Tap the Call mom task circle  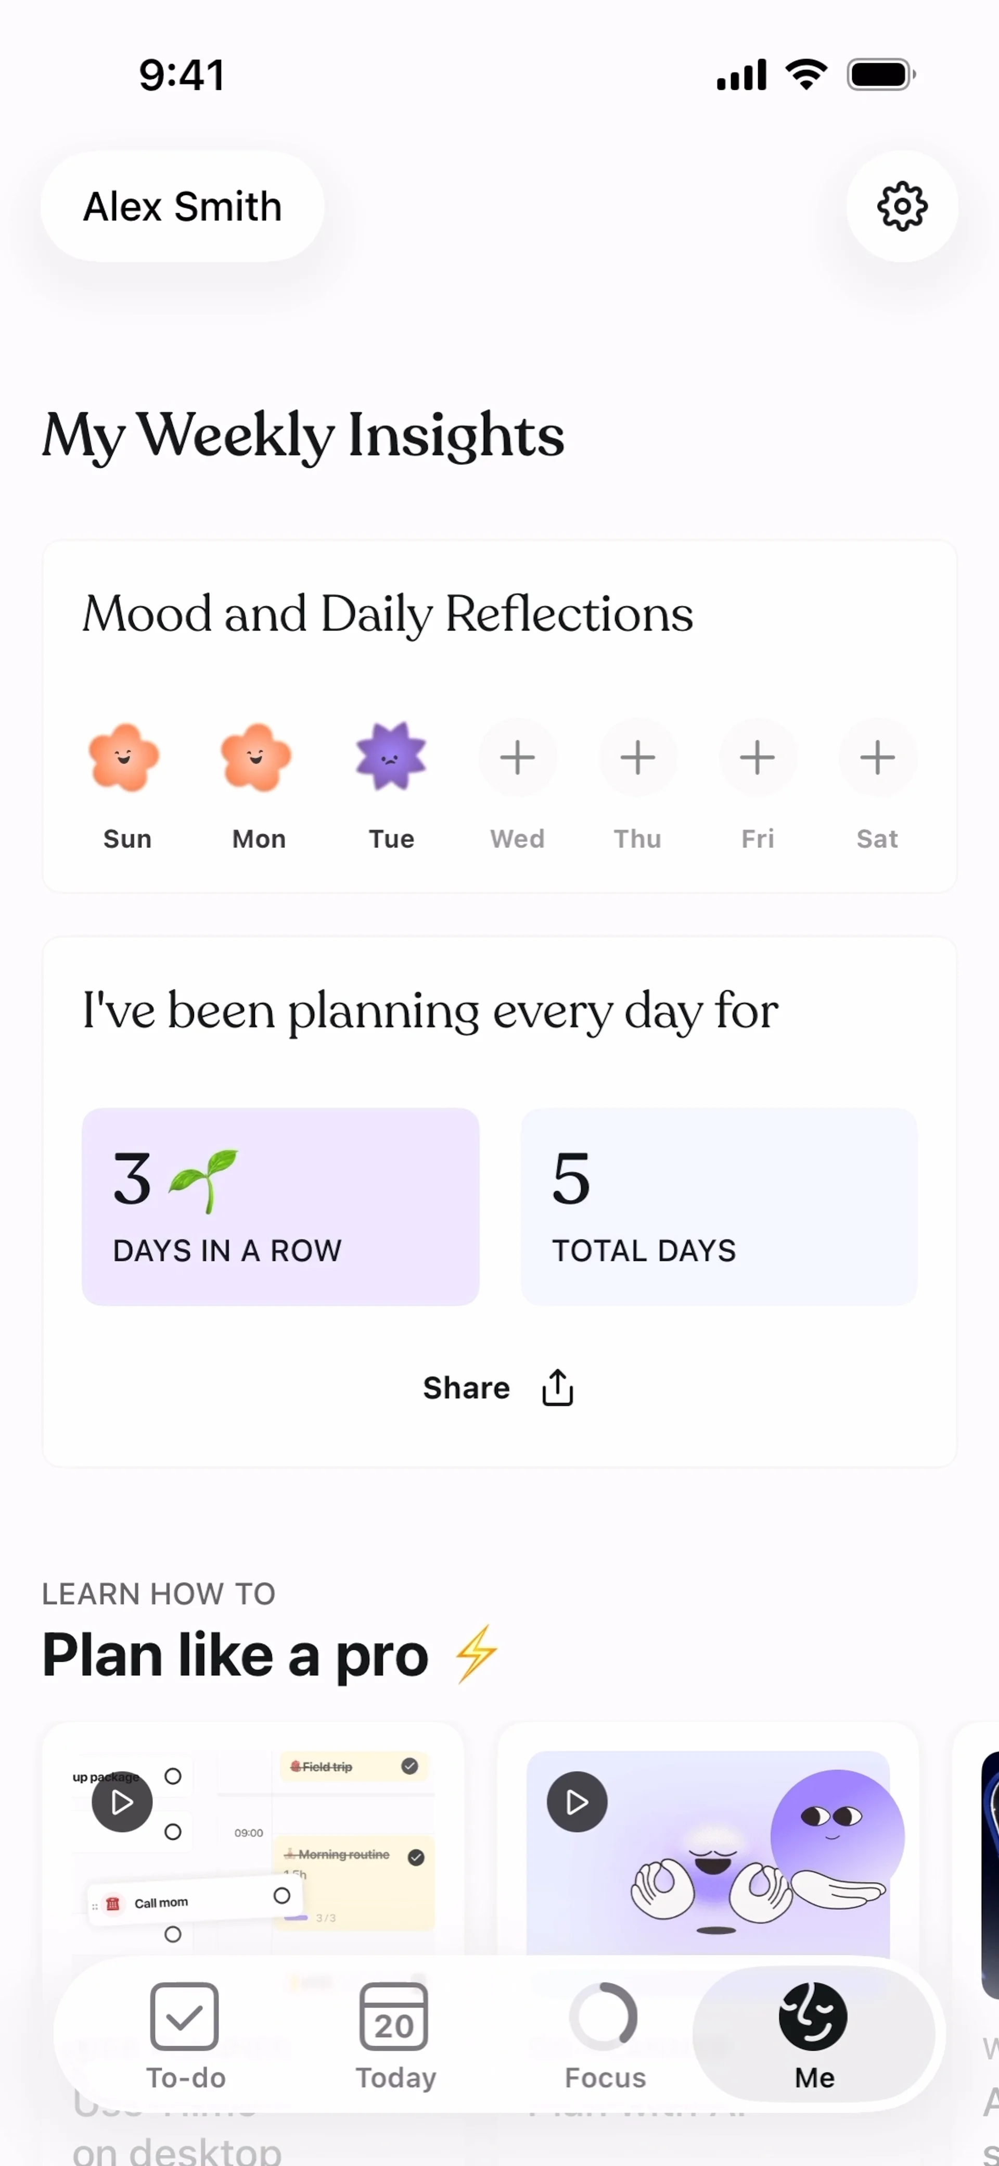pos(281,1895)
